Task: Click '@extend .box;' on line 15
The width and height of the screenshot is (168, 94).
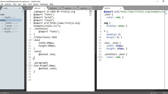Action: [x=47, y=54]
